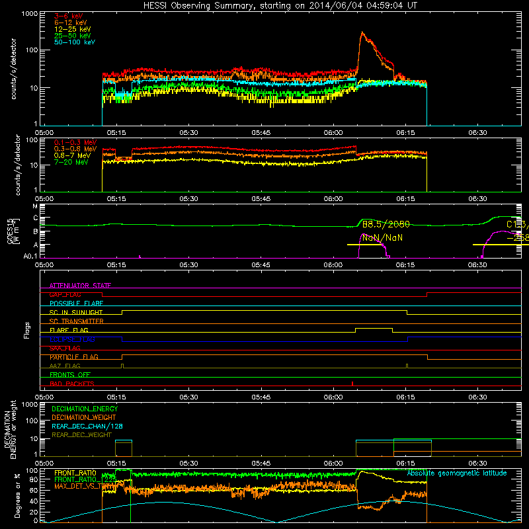Pick the 12-25 keV legend entry
This screenshot has height=529, width=529.
73,29
